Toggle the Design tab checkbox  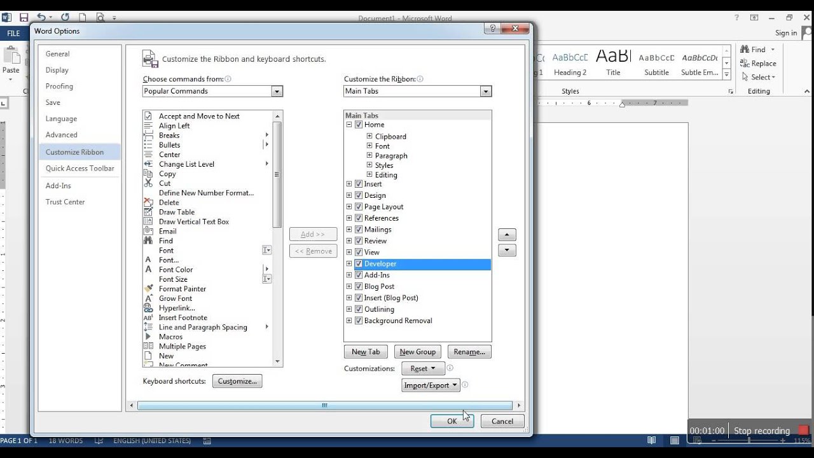point(359,195)
